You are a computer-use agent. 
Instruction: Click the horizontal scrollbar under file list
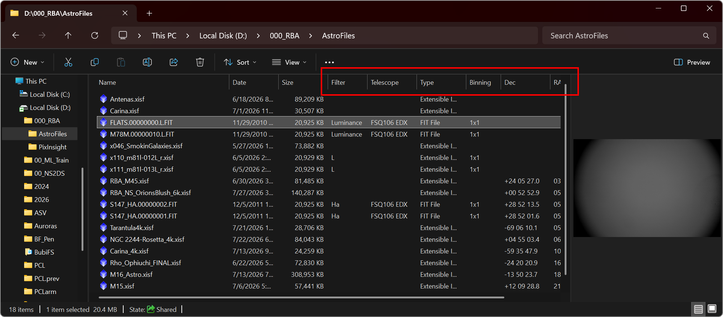point(302,297)
